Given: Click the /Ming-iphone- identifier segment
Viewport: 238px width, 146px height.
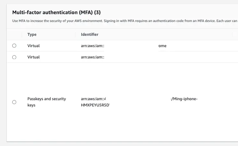Looking at the screenshot, I should 184,99.
